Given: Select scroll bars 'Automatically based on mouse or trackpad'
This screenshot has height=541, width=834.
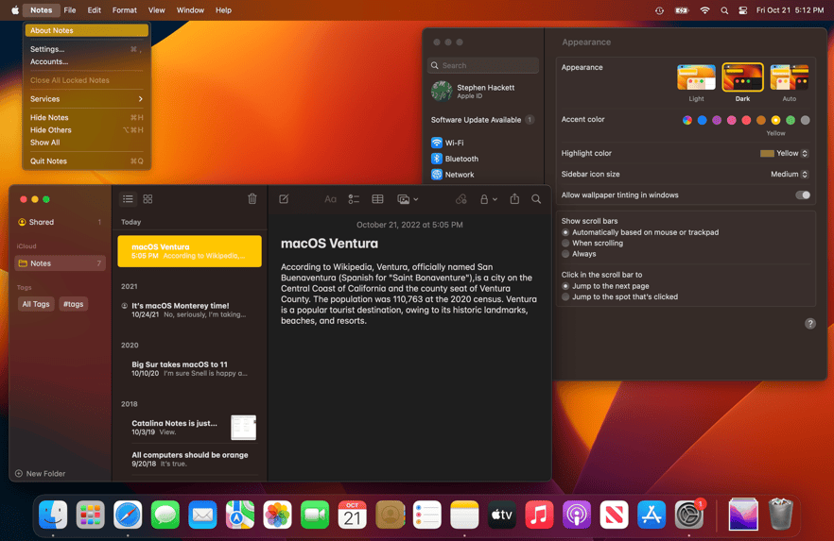Looking at the screenshot, I should coord(565,232).
